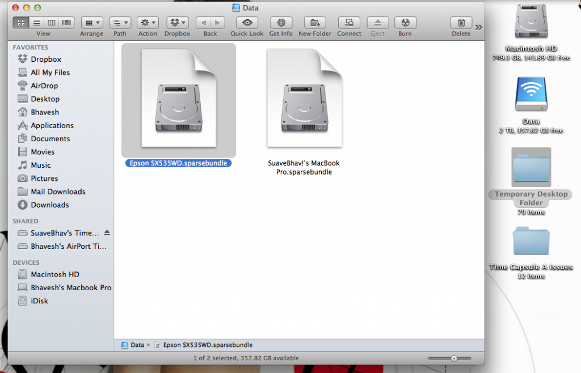This screenshot has height=373, width=581.
Task: Switch to list view
Action: (36, 23)
